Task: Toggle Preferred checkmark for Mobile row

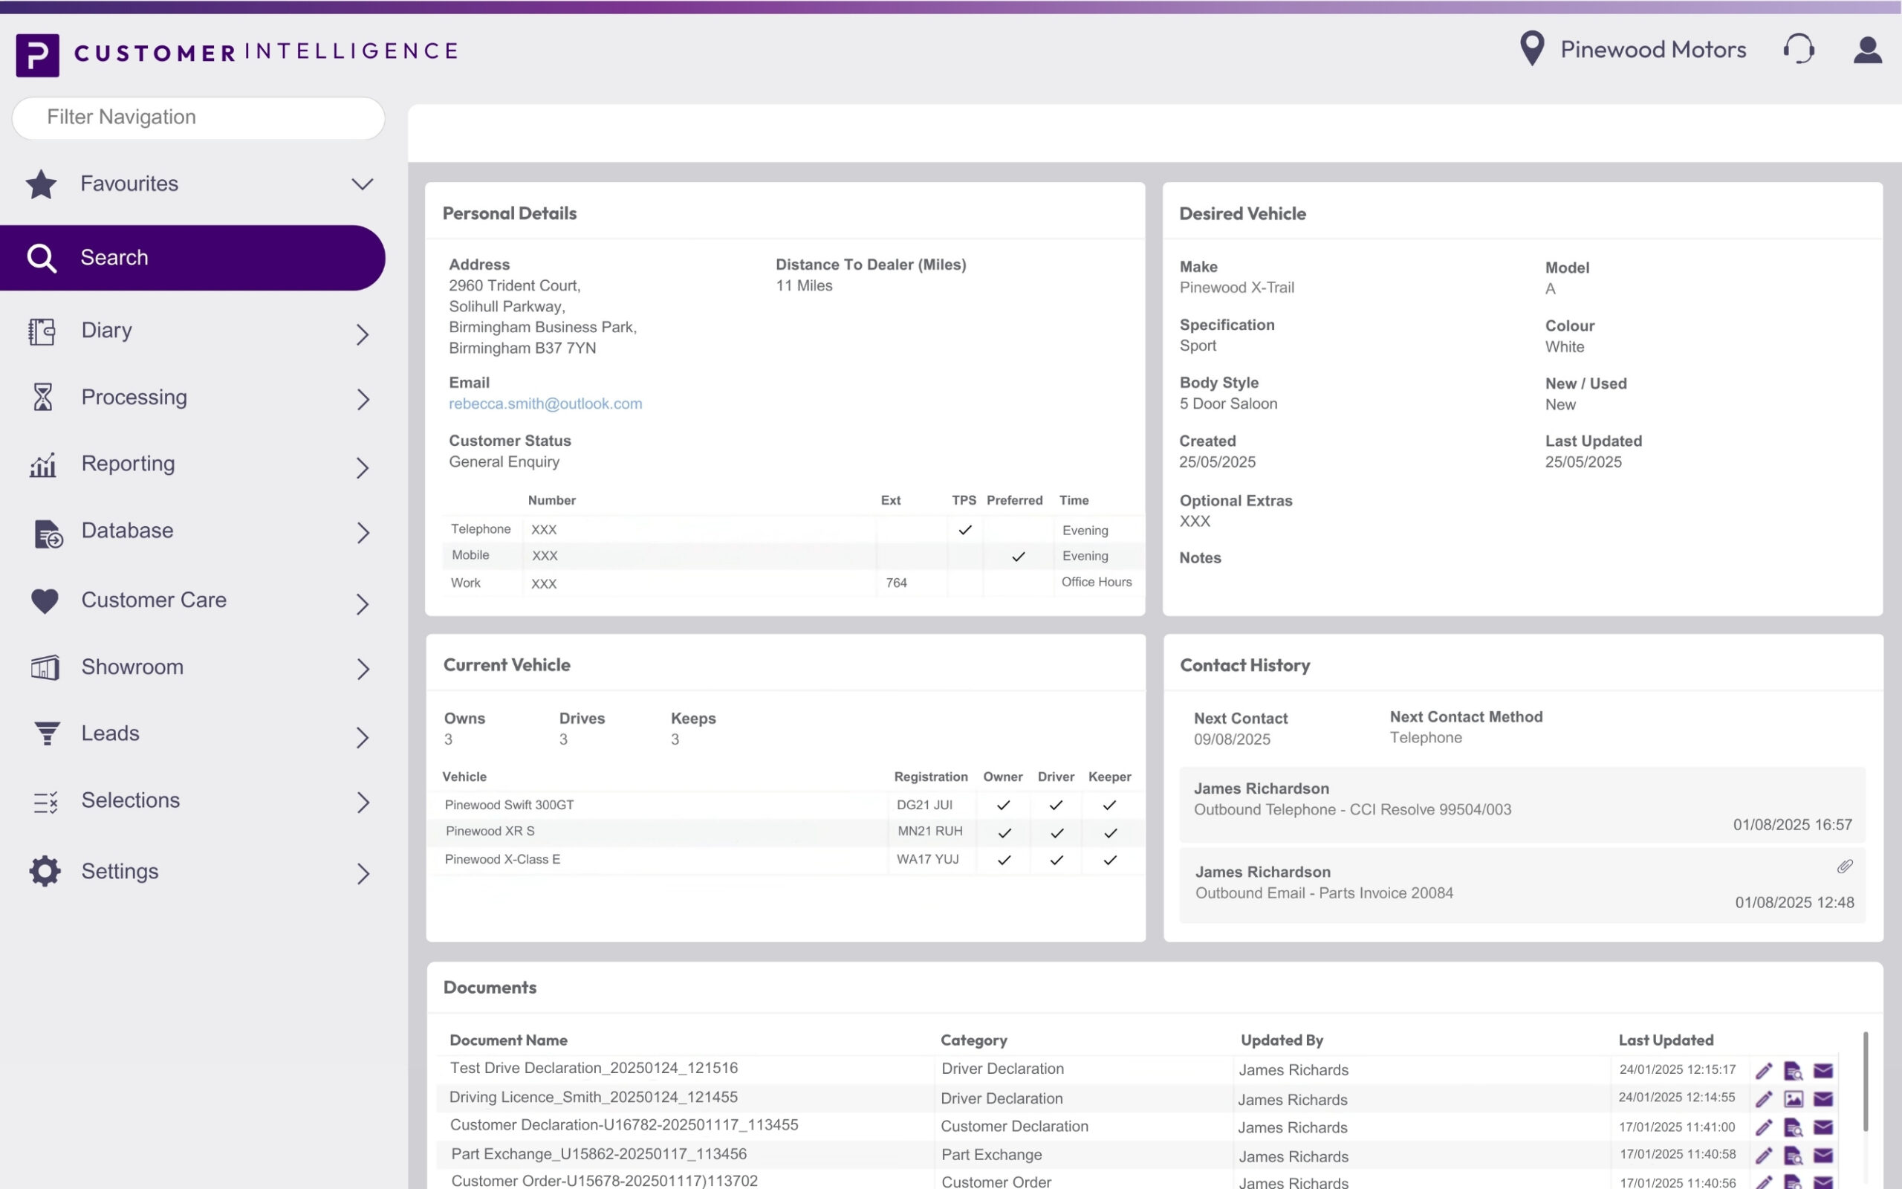Action: (x=1018, y=557)
